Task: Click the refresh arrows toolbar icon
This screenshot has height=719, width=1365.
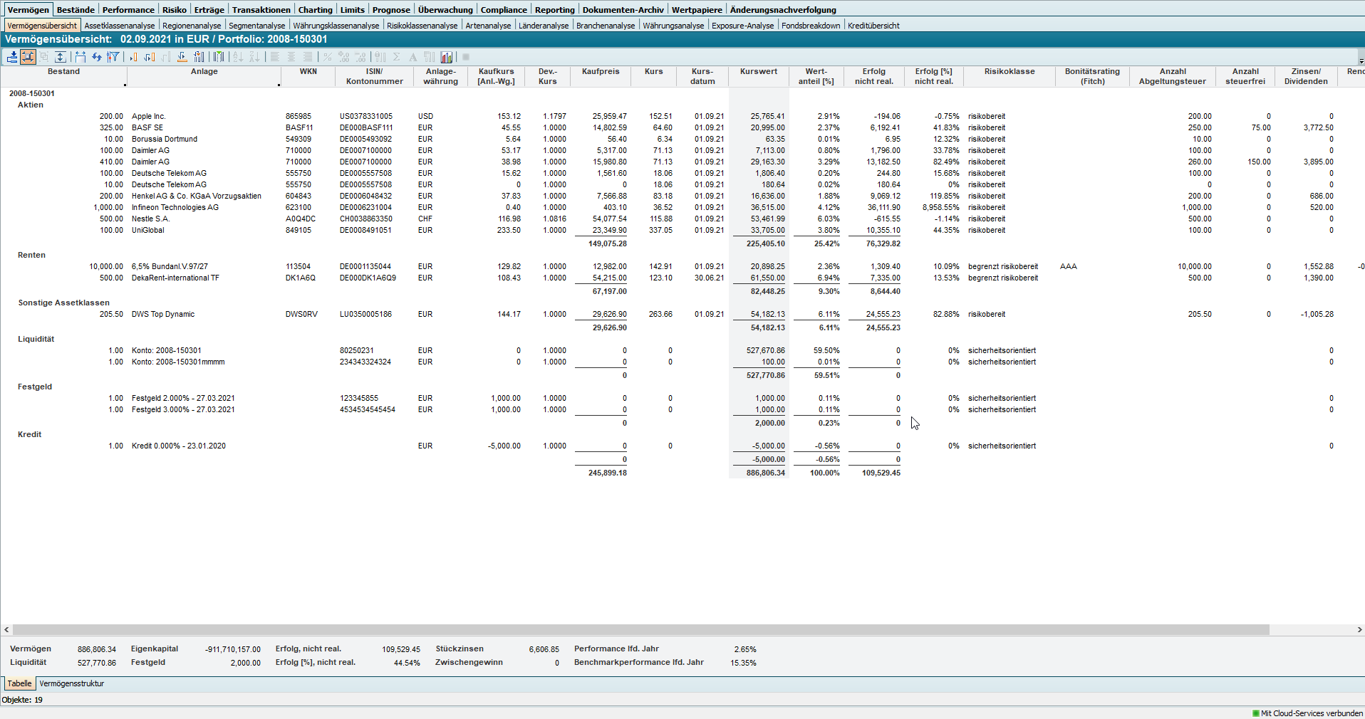Action: click(96, 57)
